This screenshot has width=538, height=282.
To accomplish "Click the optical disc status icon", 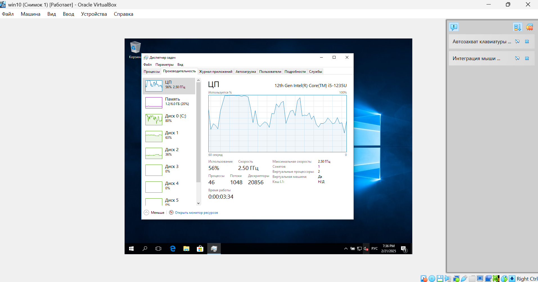I will click(432, 279).
